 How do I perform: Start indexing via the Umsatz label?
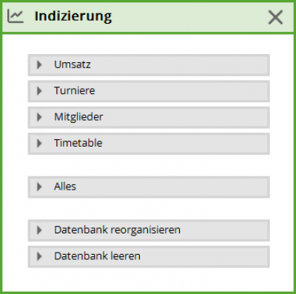coord(73,64)
